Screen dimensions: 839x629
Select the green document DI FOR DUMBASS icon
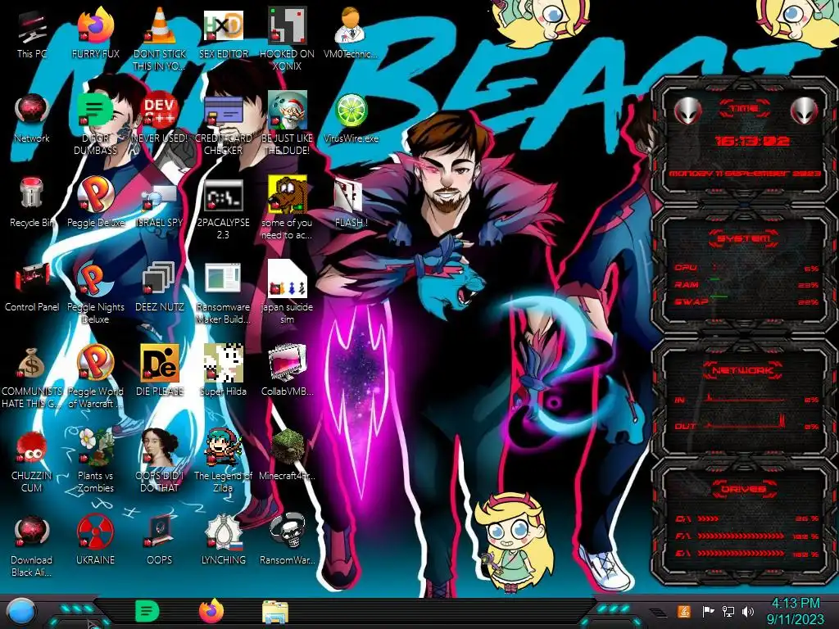(95, 111)
